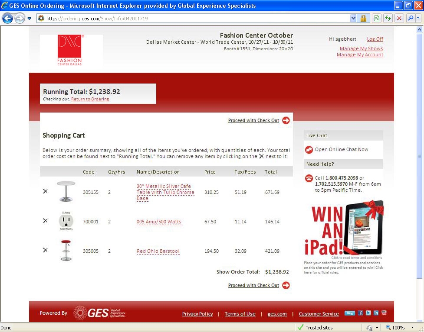Open the Terms of Use link
424x332 pixels.
coord(240,314)
